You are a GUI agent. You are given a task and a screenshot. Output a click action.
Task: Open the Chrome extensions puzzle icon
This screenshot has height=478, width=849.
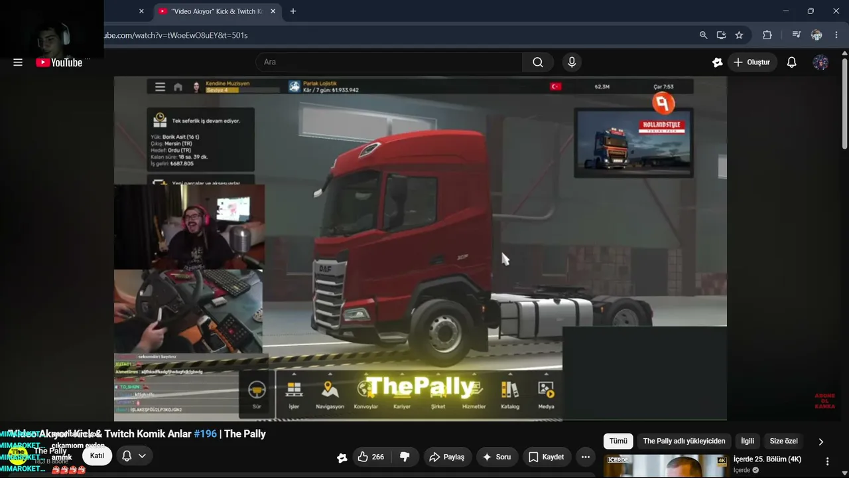pos(767,35)
